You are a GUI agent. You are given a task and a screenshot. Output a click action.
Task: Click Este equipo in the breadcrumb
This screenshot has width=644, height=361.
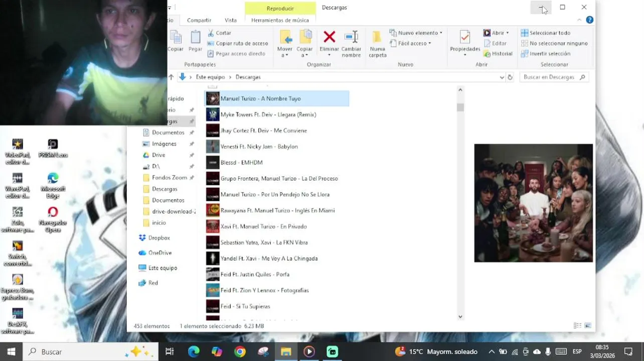click(x=210, y=77)
